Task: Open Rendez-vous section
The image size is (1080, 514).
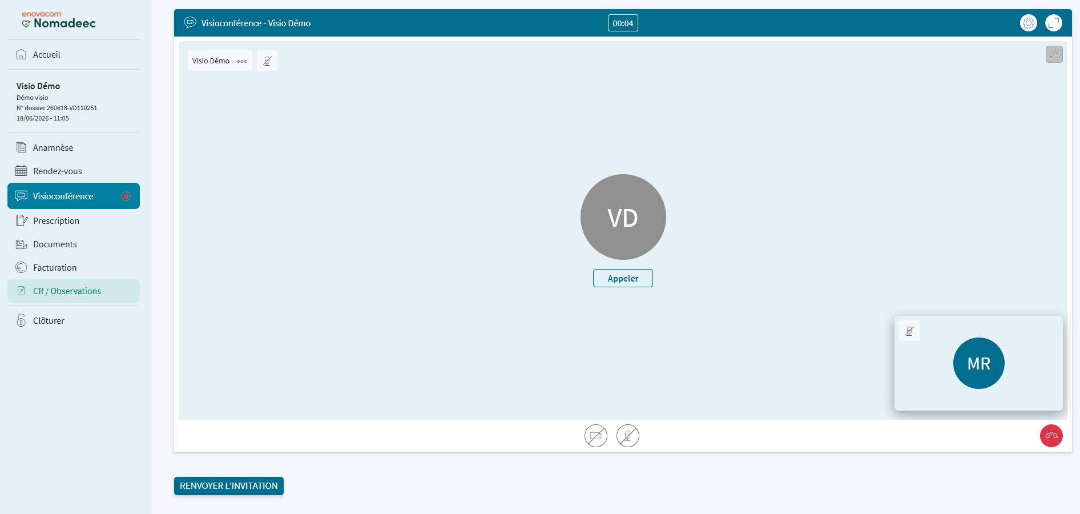Action: pyautogui.click(x=74, y=171)
